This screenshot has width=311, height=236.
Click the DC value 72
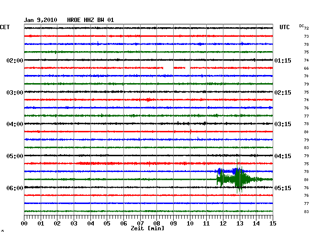point(306,28)
